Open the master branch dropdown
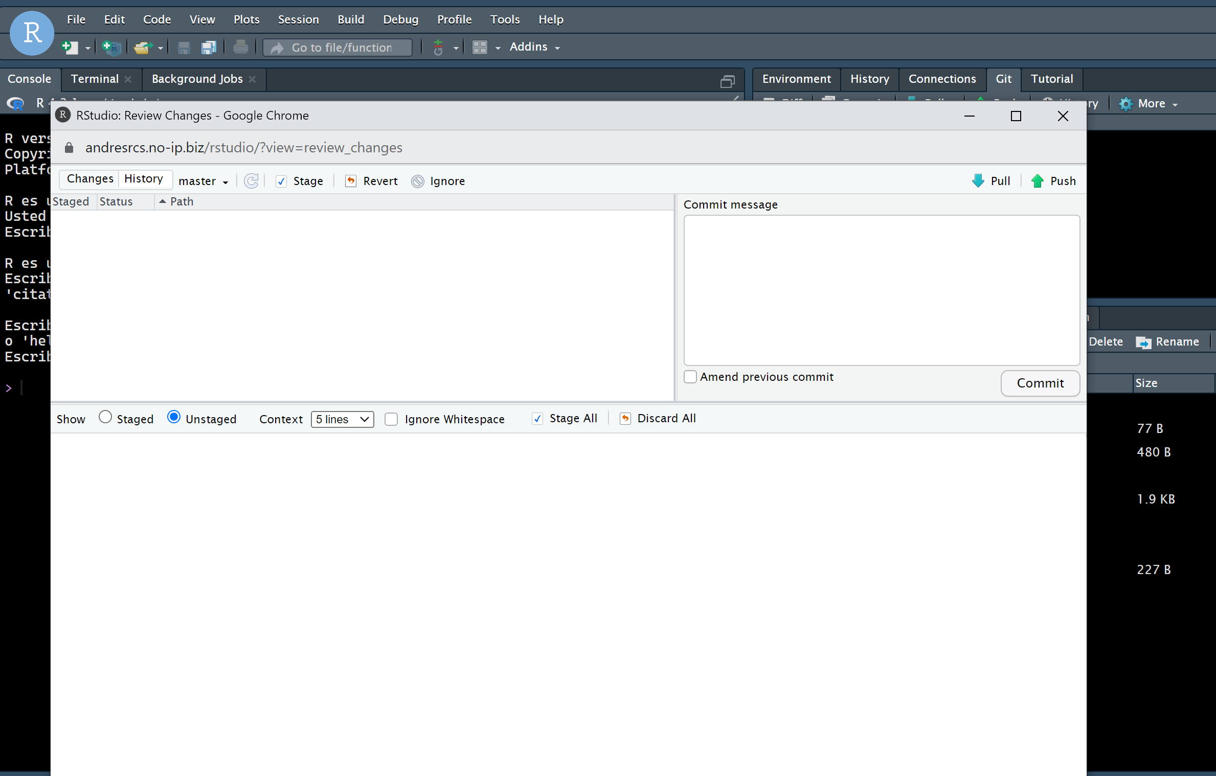 click(x=203, y=181)
